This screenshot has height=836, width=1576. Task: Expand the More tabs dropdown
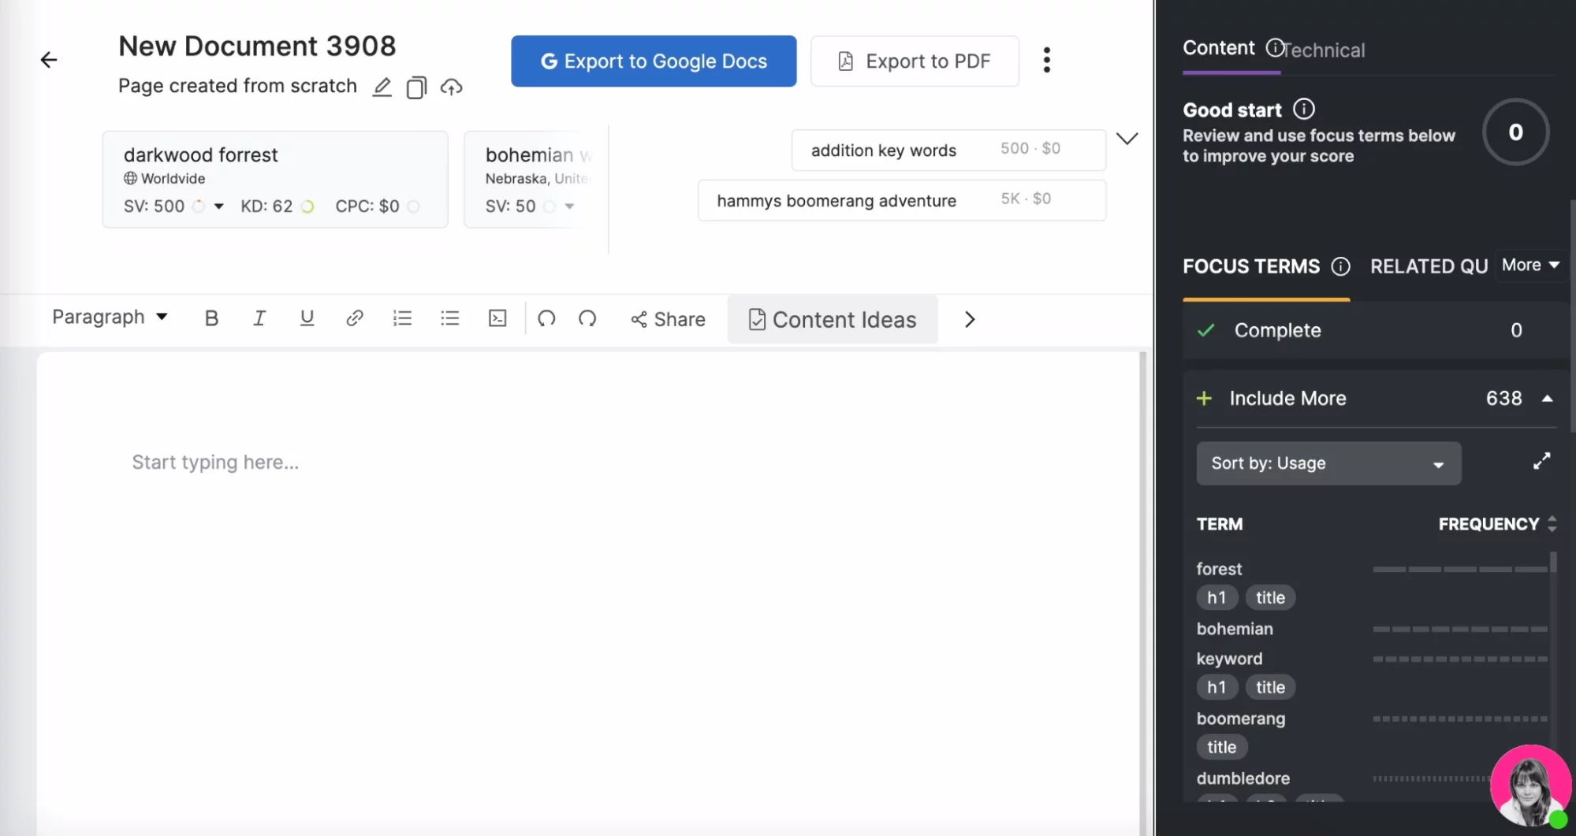coord(1530,266)
